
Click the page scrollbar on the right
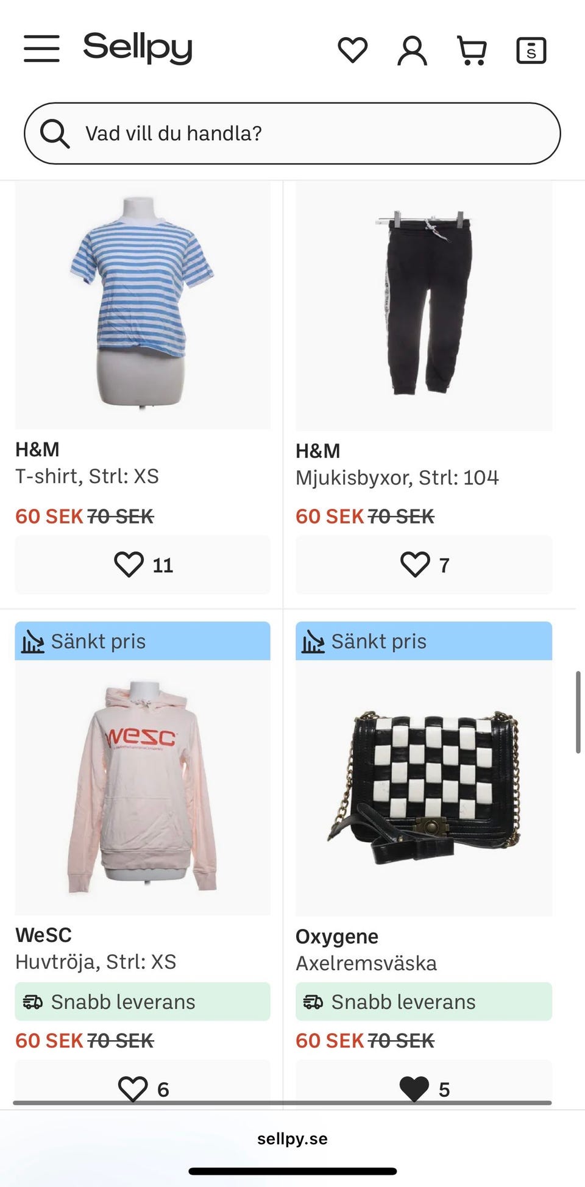pyautogui.click(x=578, y=712)
